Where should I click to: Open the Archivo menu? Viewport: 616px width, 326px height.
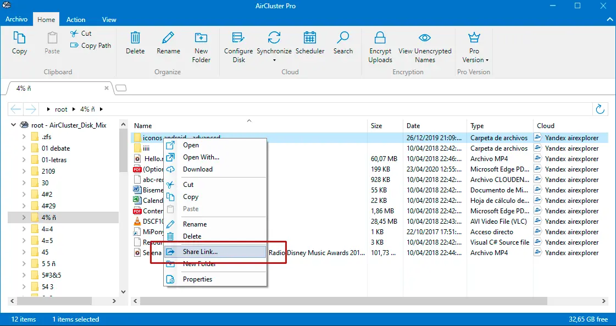click(16, 19)
